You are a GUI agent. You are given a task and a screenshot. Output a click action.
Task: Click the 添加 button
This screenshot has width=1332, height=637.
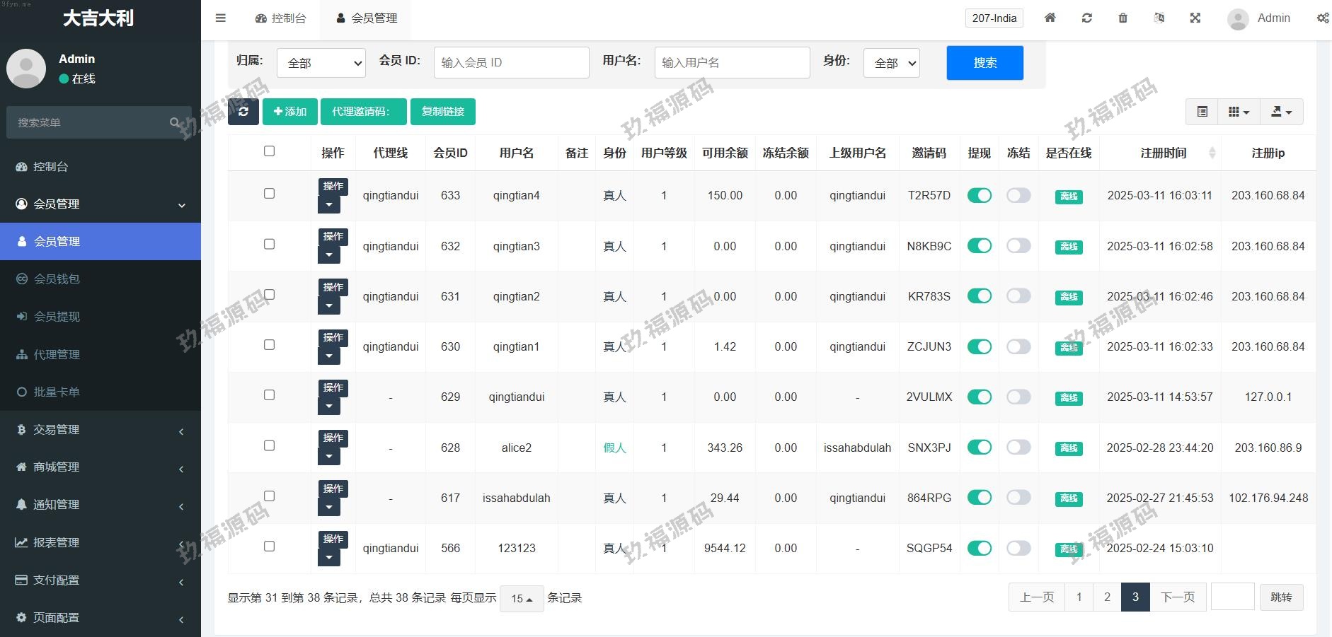tap(289, 112)
